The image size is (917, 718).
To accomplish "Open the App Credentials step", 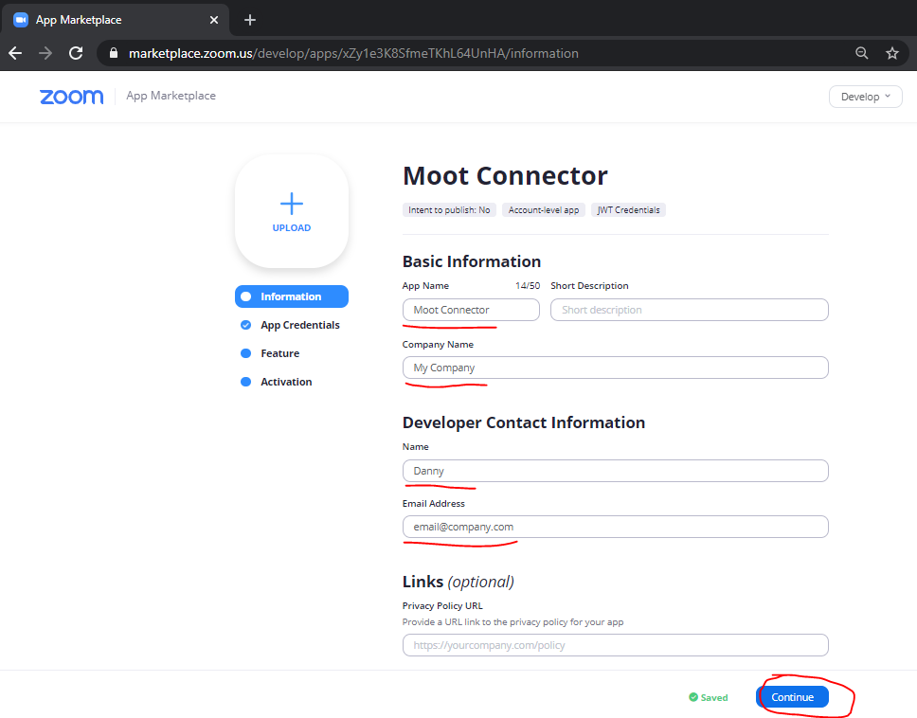I will coord(300,325).
